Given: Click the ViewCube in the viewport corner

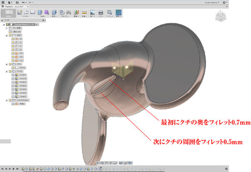Looking at the screenshot, I should tap(221, 16).
